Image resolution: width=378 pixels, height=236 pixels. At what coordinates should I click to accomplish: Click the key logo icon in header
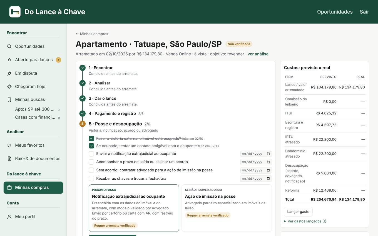tap(15, 12)
